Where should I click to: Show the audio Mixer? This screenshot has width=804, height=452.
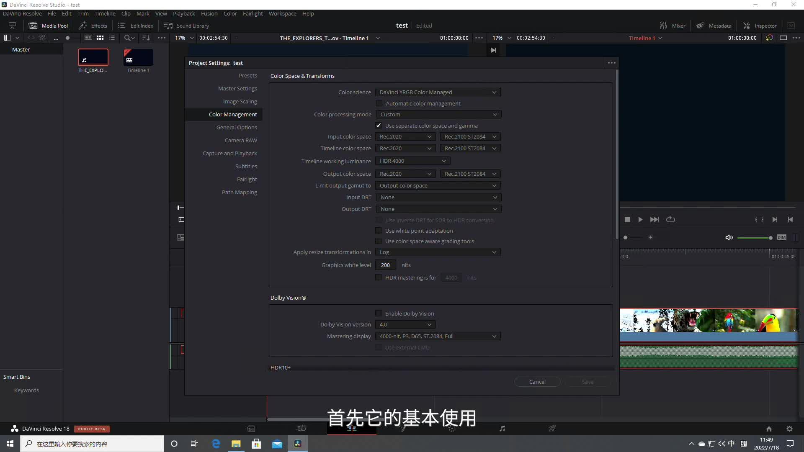673,26
